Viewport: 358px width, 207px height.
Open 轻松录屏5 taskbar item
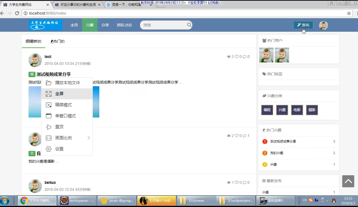click(276, 200)
